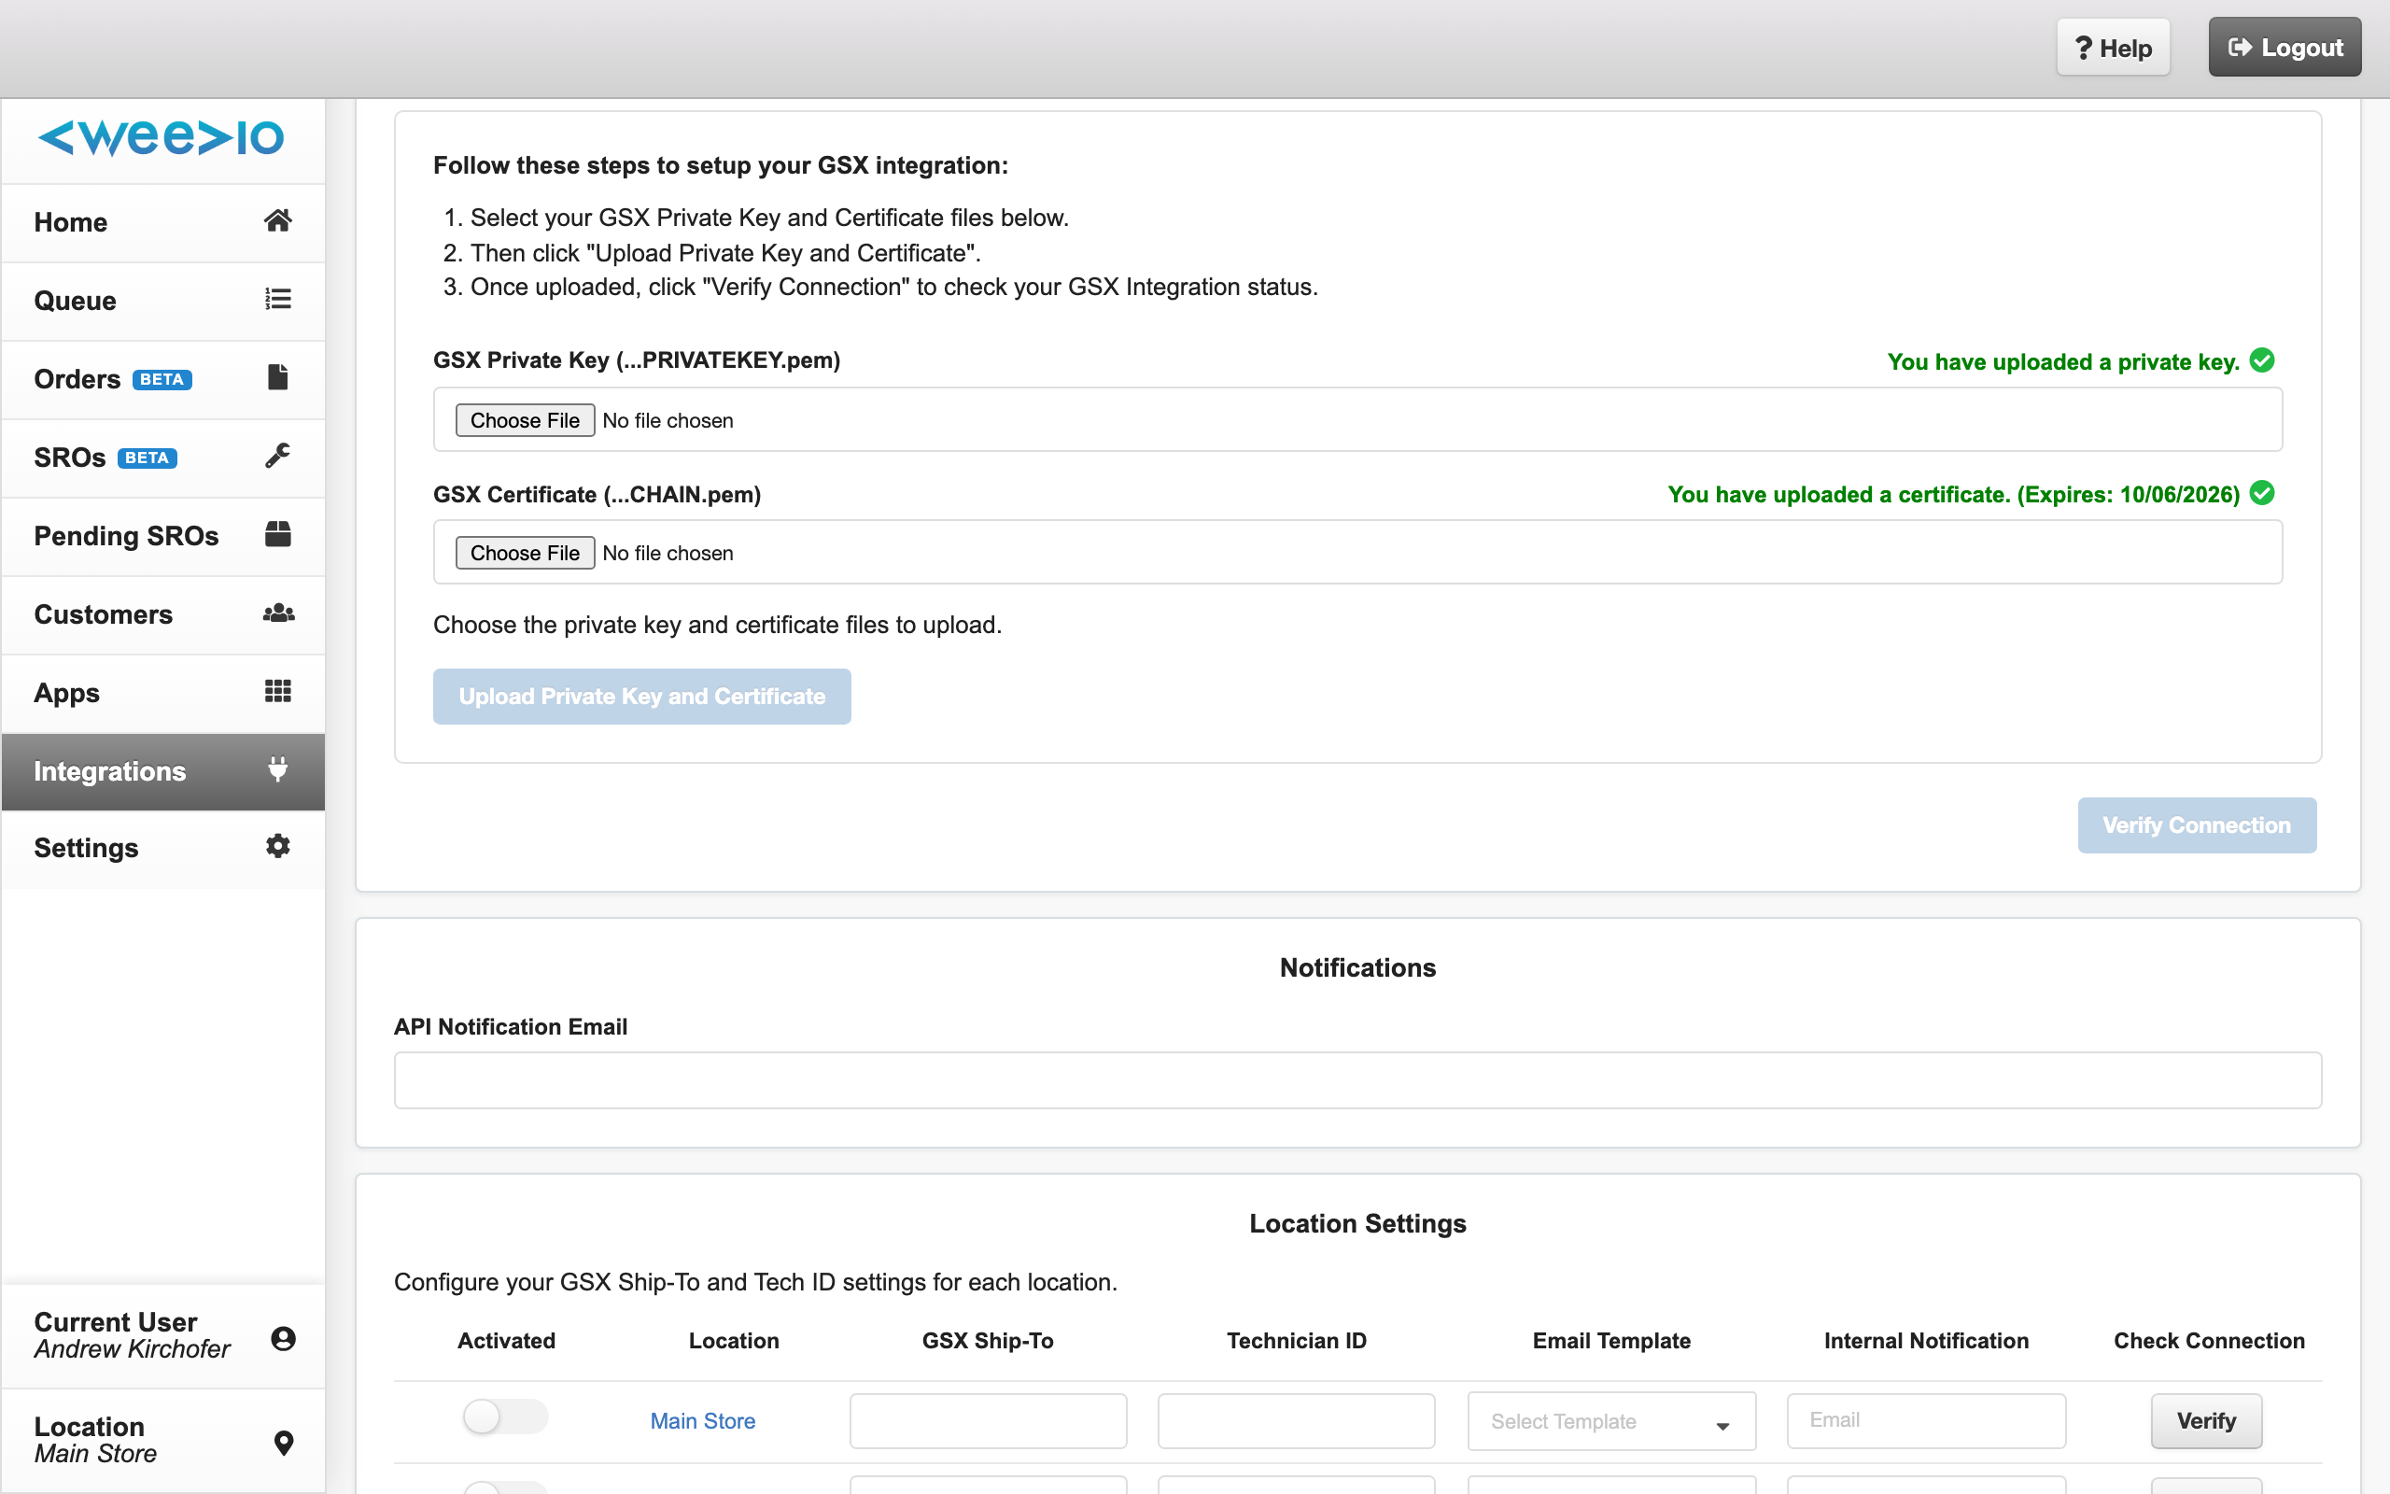This screenshot has width=2390, height=1494.
Task: Open the Main Store location link
Action: tap(702, 1421)
